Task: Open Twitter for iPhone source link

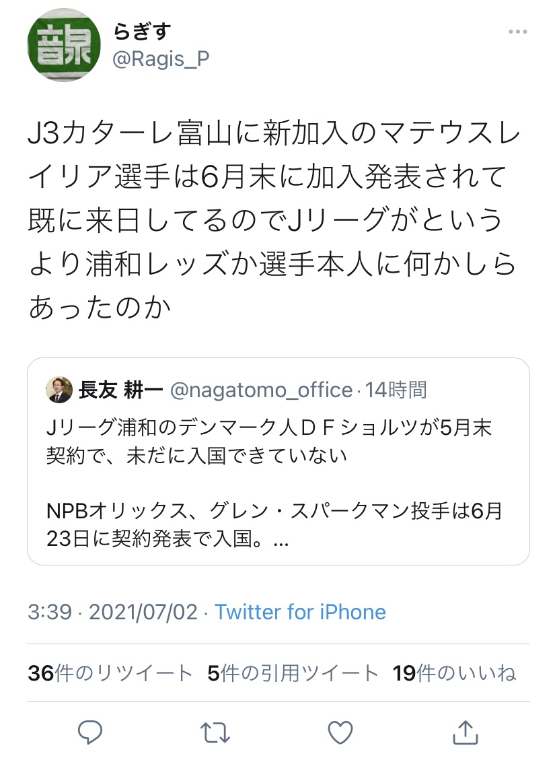Action: (301, 612)
